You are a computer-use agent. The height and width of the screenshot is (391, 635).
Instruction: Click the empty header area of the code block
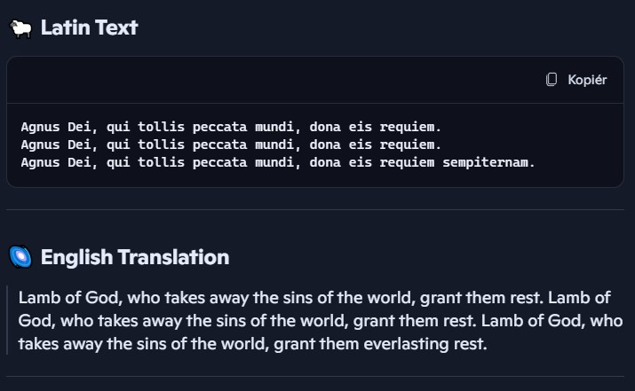point(266,80)
